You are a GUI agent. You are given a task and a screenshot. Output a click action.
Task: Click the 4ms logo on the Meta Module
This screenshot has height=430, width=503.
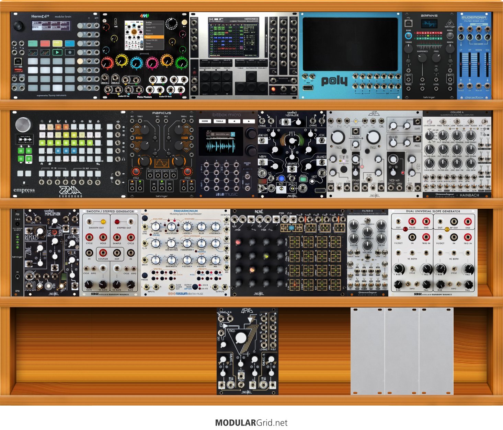[145, 16]
